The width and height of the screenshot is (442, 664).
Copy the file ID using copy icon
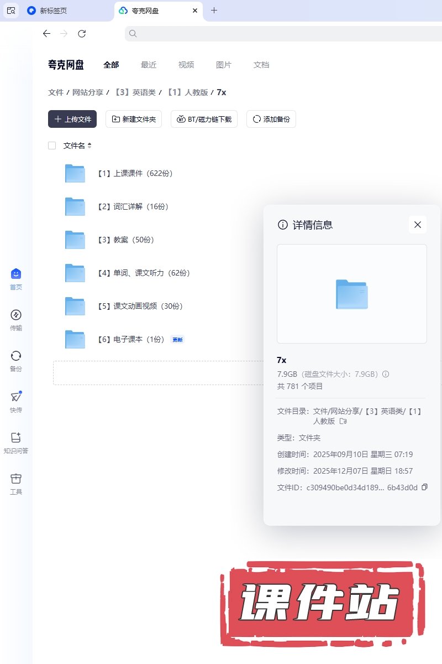[x=424, y=487]
